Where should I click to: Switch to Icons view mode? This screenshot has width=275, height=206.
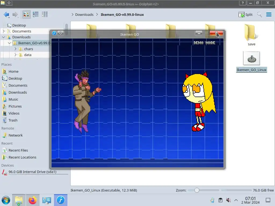[26, 14]
